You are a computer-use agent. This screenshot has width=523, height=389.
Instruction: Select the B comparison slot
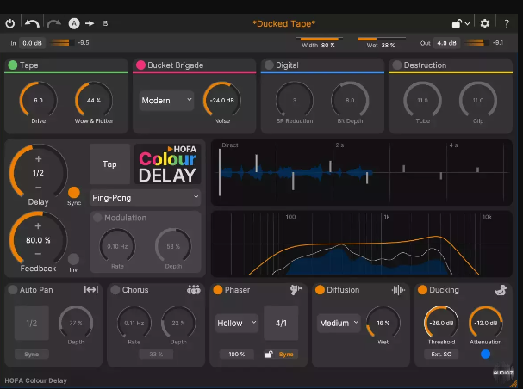pos(105,23)
